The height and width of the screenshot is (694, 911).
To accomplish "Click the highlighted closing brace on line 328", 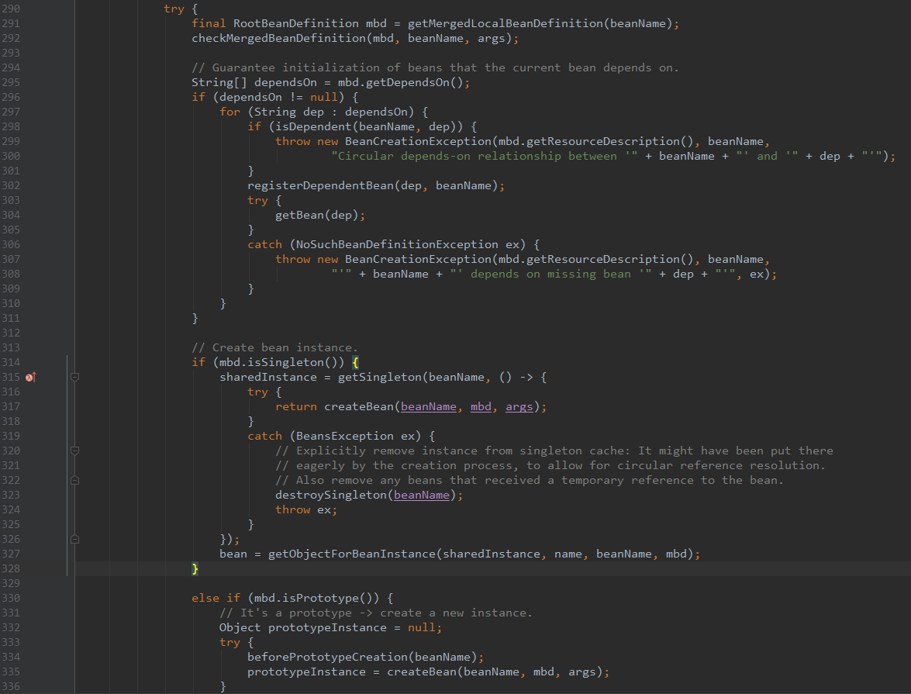I will 195,568.
